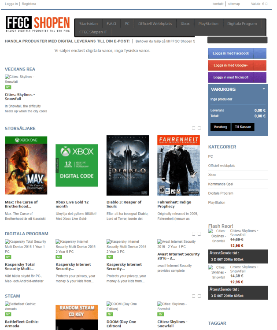This screenshot has height=330, width=277.
Task: Click the Taggar sidebar heading
Action: pos(217,323)
